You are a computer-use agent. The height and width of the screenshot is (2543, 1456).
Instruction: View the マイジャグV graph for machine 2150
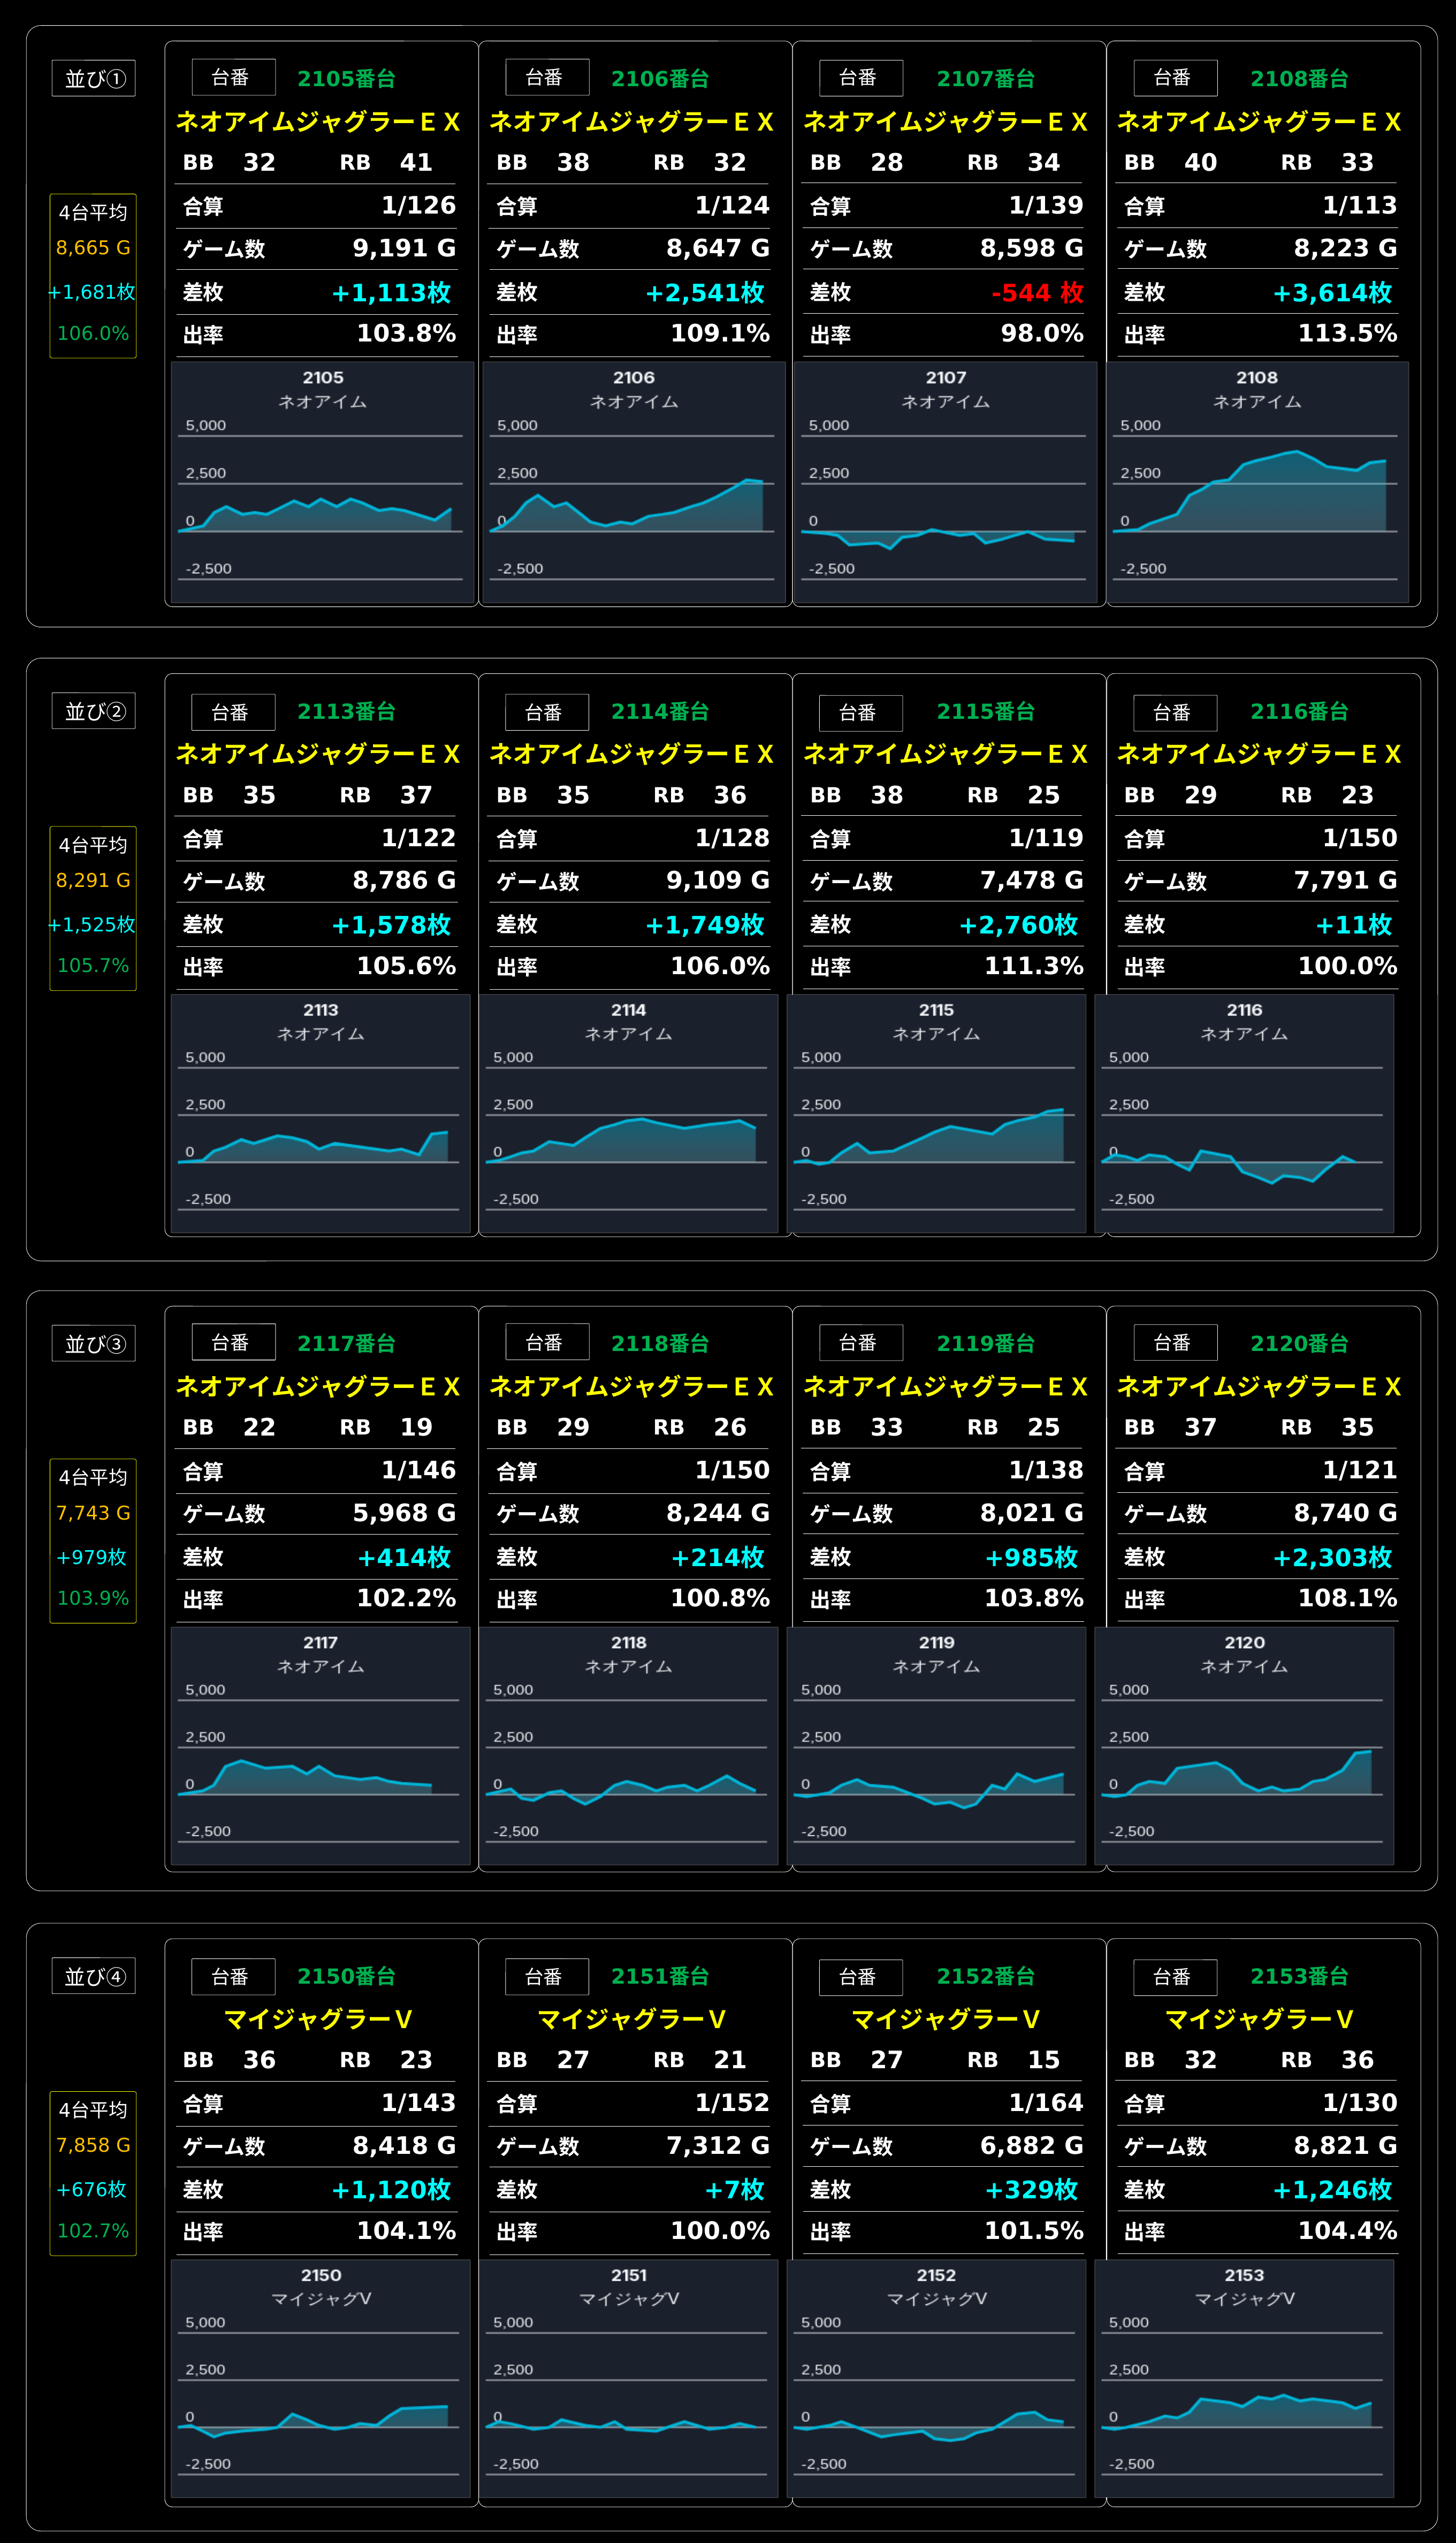click(x=320, y=2379)
